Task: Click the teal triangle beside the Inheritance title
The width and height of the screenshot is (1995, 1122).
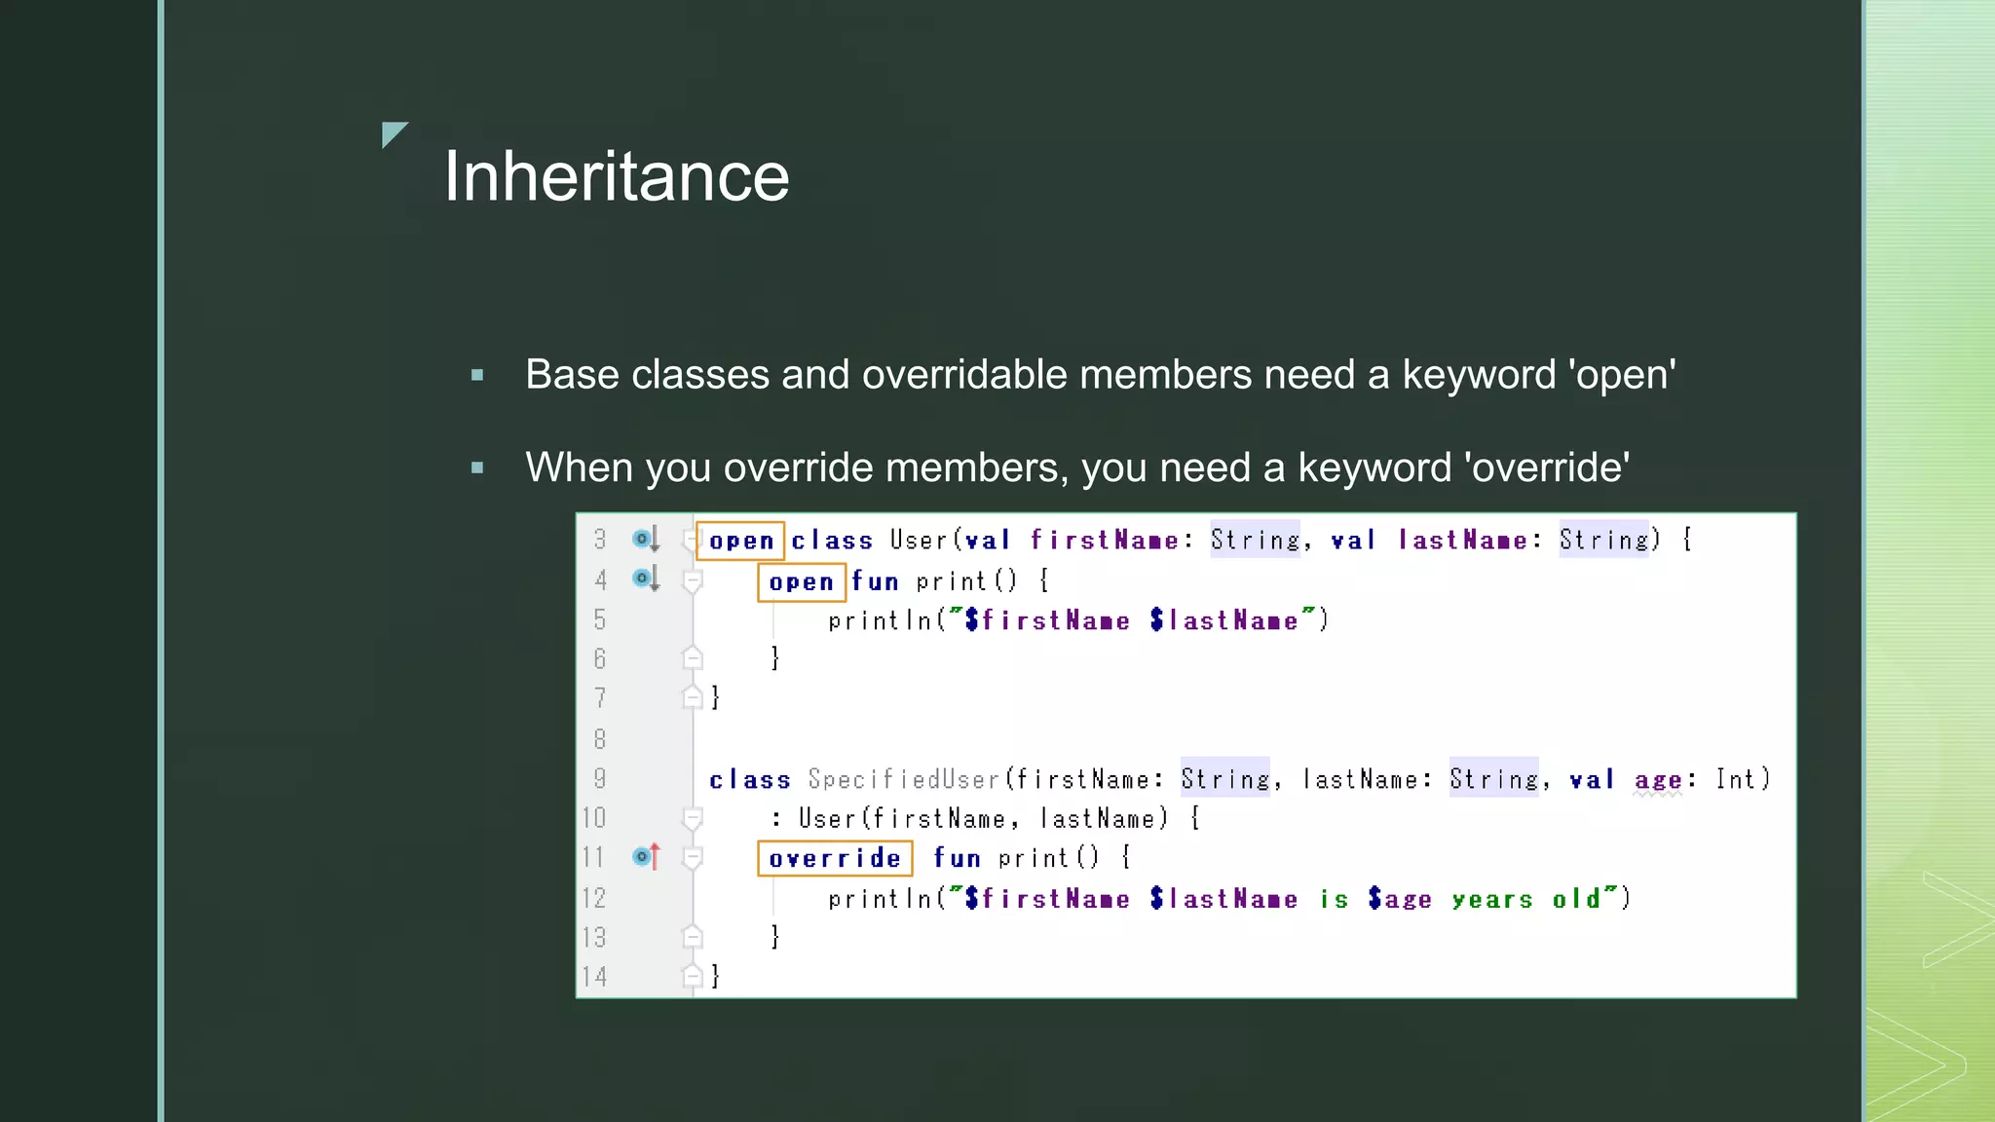Action: tap(393, 132)
